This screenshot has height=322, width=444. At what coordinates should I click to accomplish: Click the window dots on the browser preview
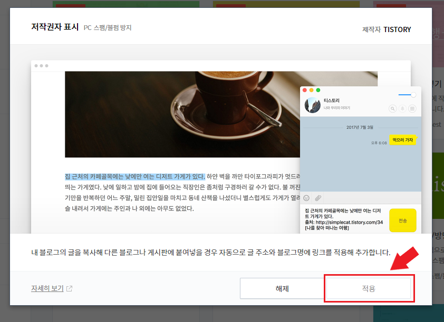click(x=42, y=66)
